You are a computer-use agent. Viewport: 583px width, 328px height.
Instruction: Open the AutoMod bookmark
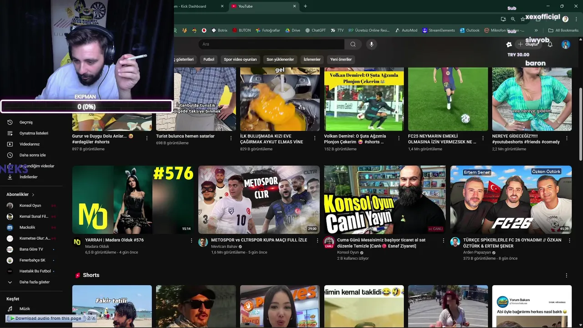click(406, 31)
